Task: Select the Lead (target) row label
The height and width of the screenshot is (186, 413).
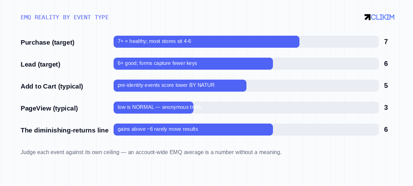Action: (x=41, y=65)
